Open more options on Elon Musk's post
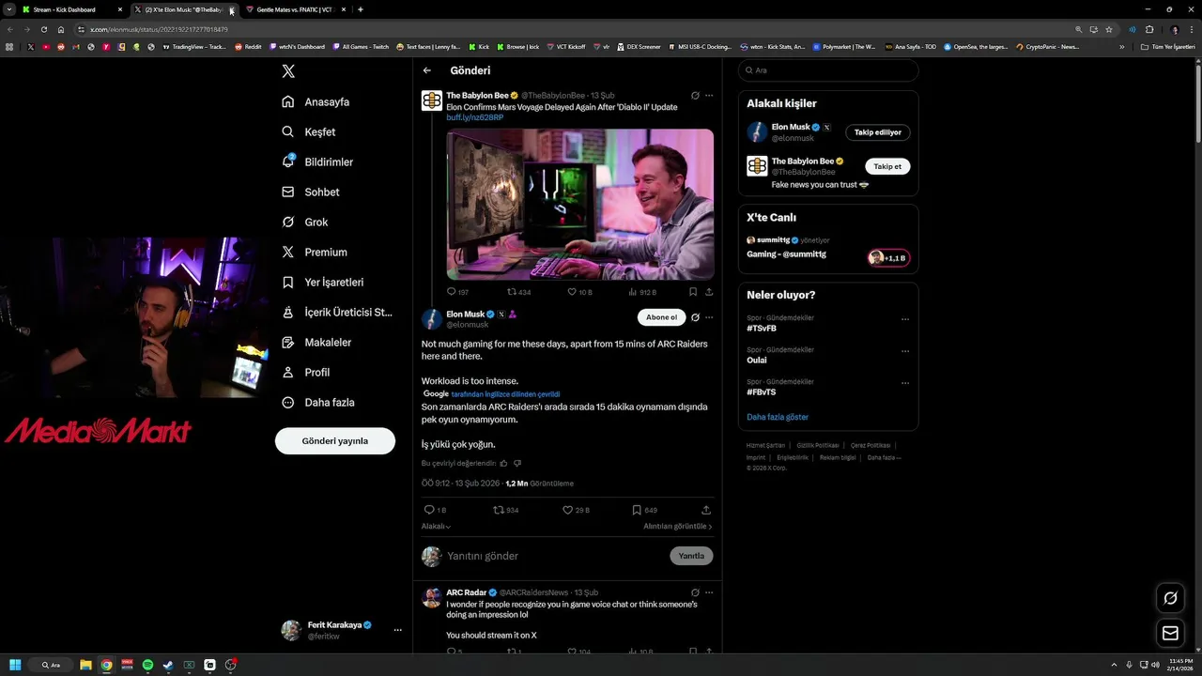This screenshot has height=676, width=1202. pos(709,317)
